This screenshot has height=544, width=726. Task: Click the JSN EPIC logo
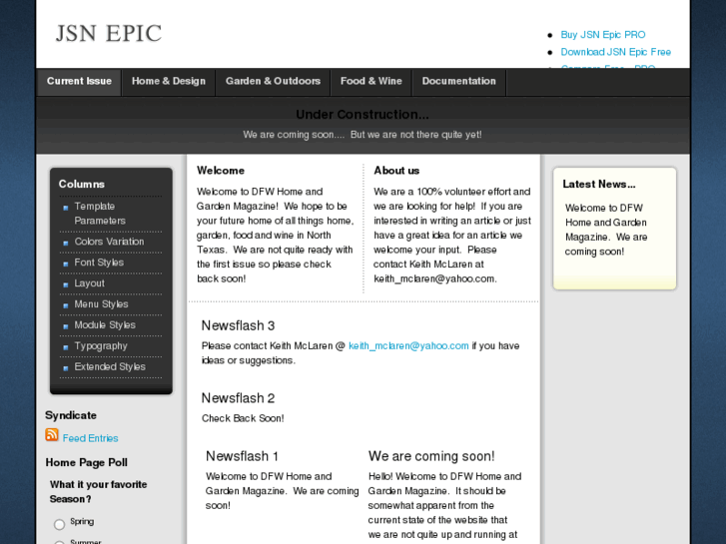[109, 33]
